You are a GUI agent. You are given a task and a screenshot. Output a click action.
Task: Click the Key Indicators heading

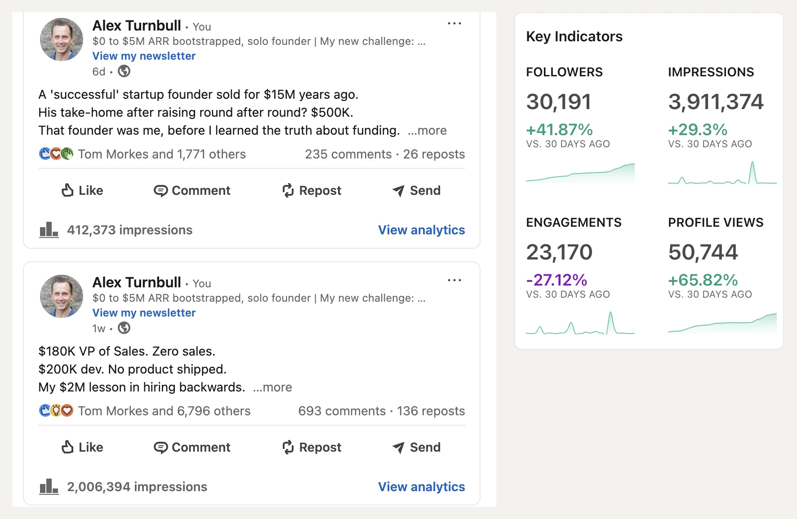574,36
